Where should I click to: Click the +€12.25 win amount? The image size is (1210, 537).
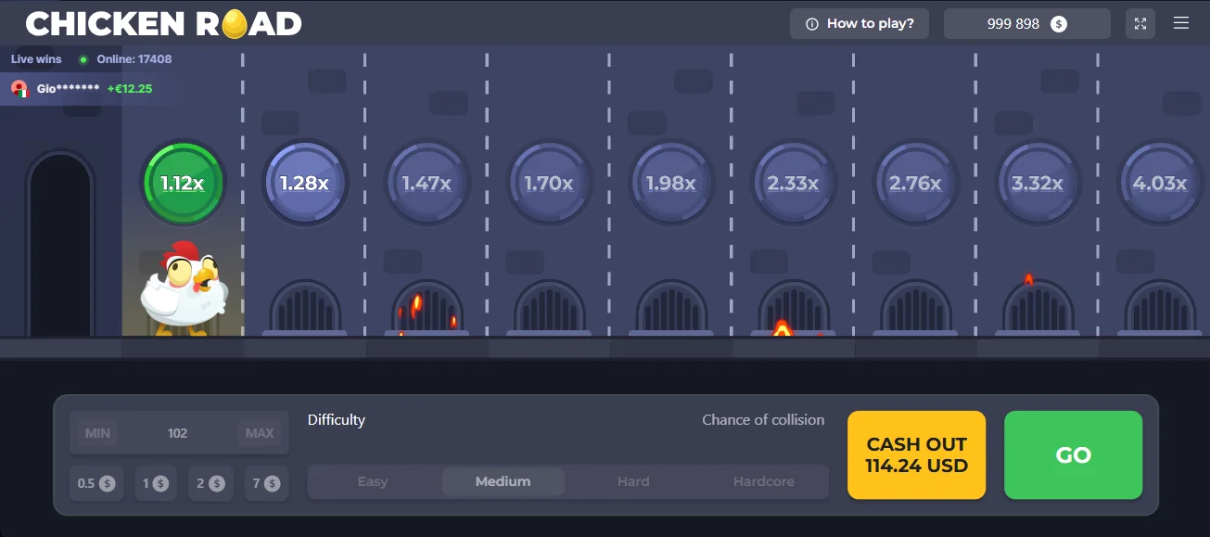click(x=130, y=89)
